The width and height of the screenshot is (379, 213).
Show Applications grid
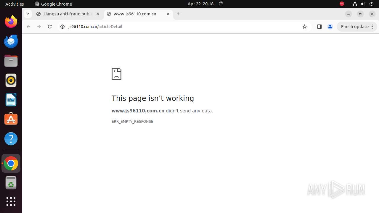[11, 201]
